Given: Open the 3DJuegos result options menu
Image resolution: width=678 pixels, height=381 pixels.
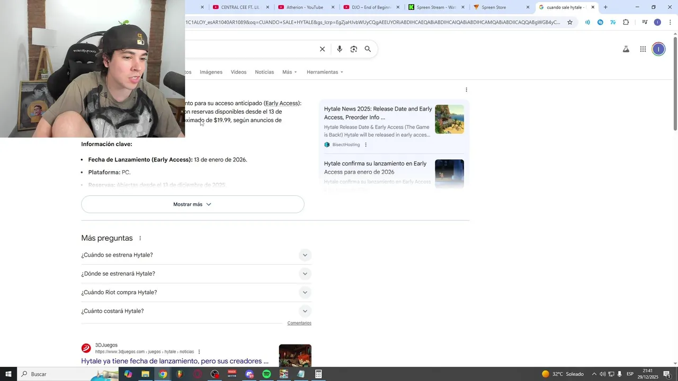Looking at the screenshot, I should [199, 352].
